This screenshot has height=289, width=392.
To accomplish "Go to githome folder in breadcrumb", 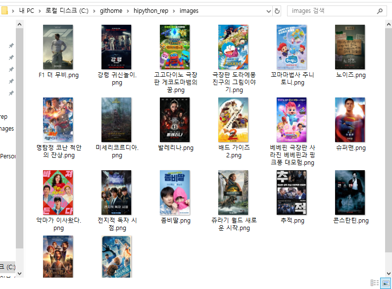I will (111, 11).
